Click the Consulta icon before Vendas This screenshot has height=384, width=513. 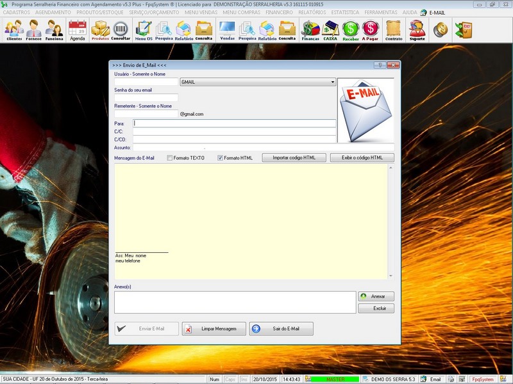pyautogui.click(x=204, y=30)
